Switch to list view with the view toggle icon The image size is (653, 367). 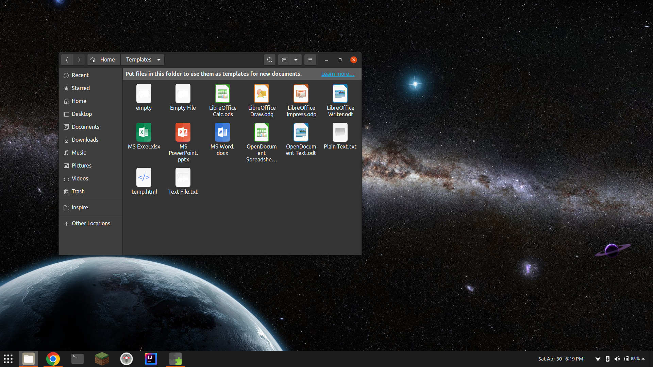[x=284, y=60]
